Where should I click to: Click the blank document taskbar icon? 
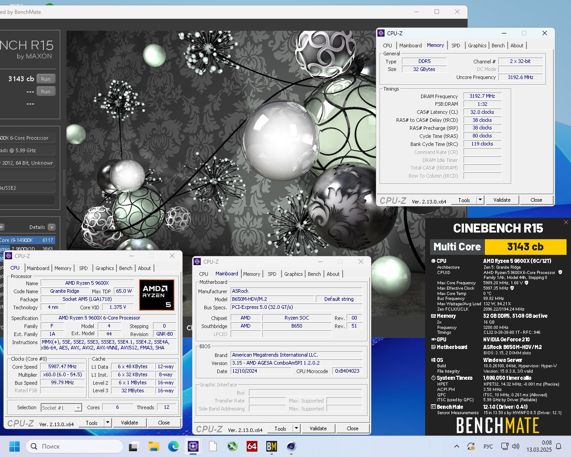coord(213,446)
